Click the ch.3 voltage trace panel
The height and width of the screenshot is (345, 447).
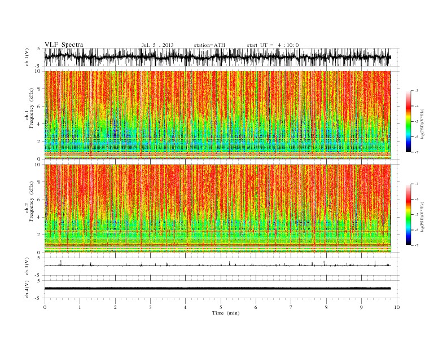[x=222, y=267]
